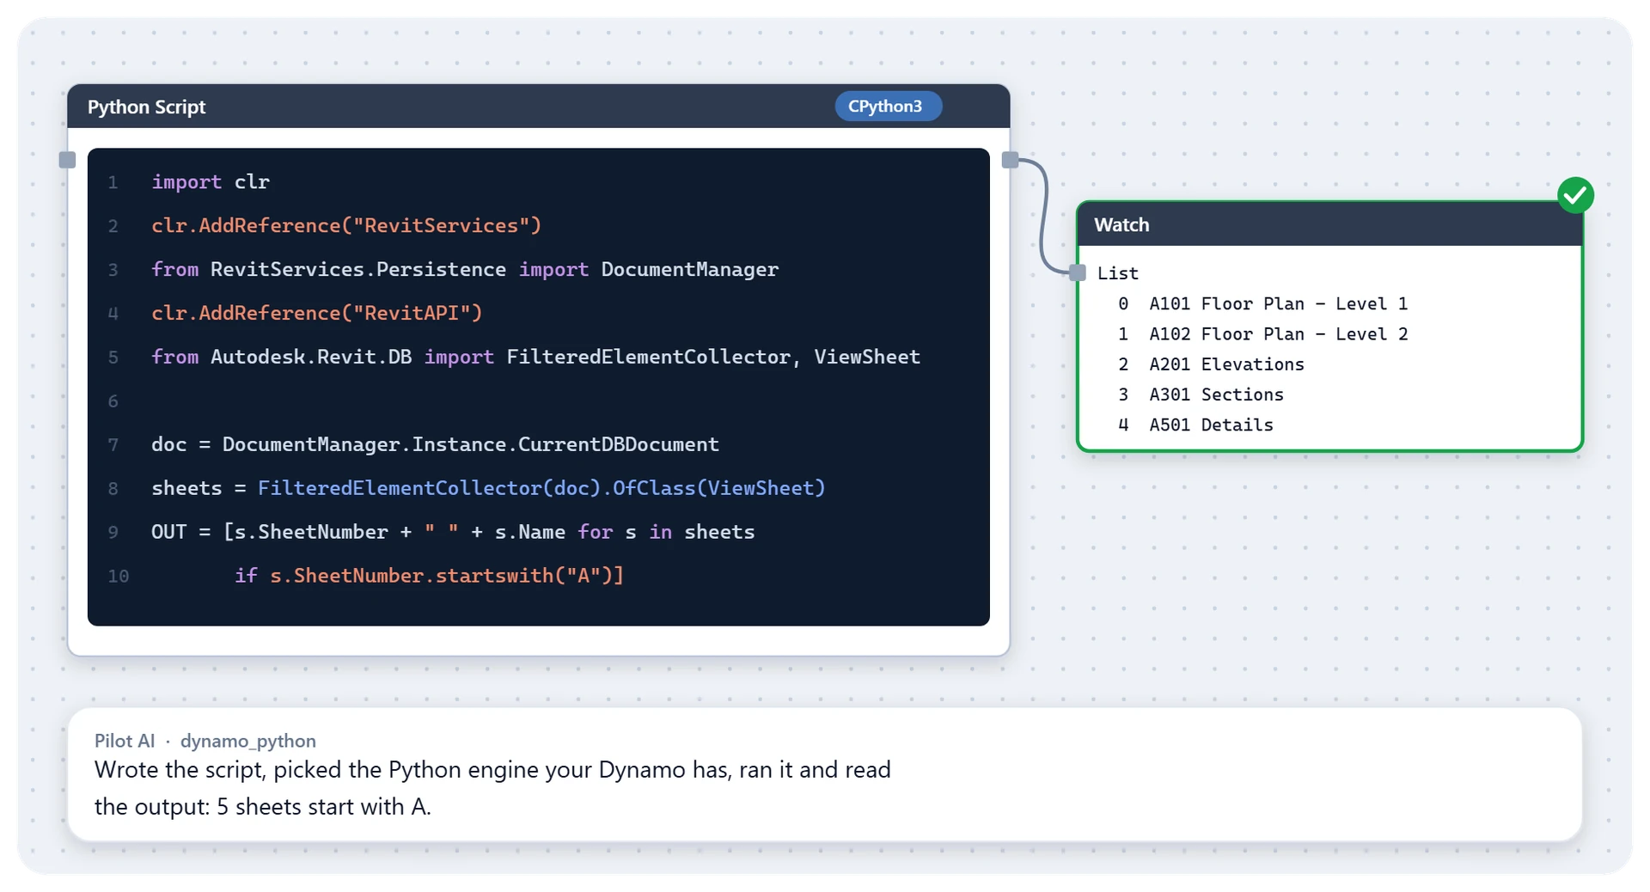Click the FilteredElementCollector, ViewSheet import line
This screenshot has height=892, width=1650.
(535, 357)
